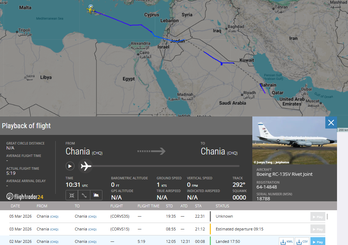Download the CSV file for 02 Mar flight
Screen dimensions: 348x245
point(302,241)
